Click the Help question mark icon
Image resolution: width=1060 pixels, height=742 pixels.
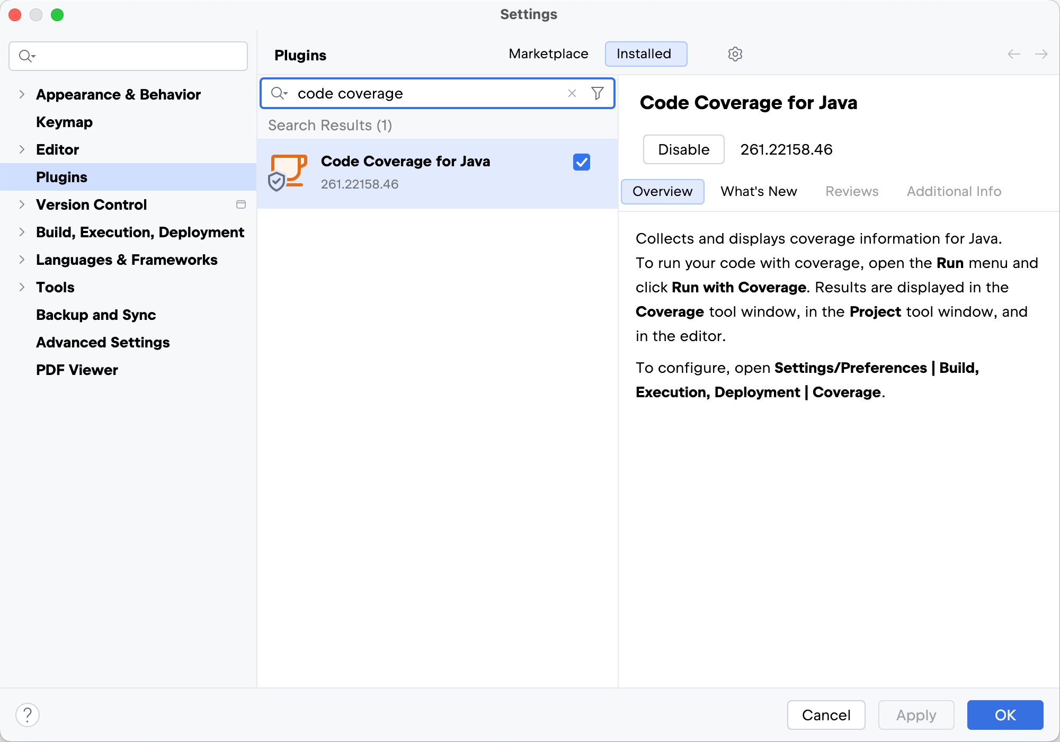pyautogui.click(x=28, y=714)
